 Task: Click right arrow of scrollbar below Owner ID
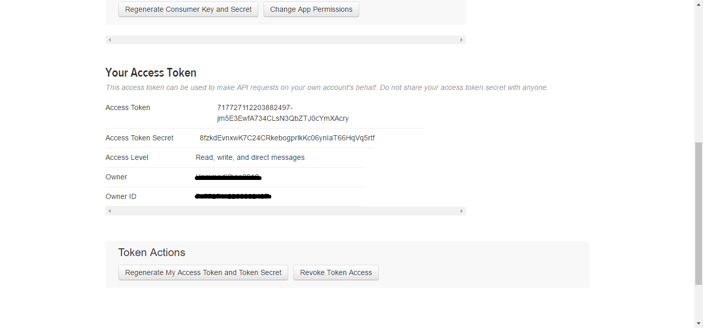461,211
